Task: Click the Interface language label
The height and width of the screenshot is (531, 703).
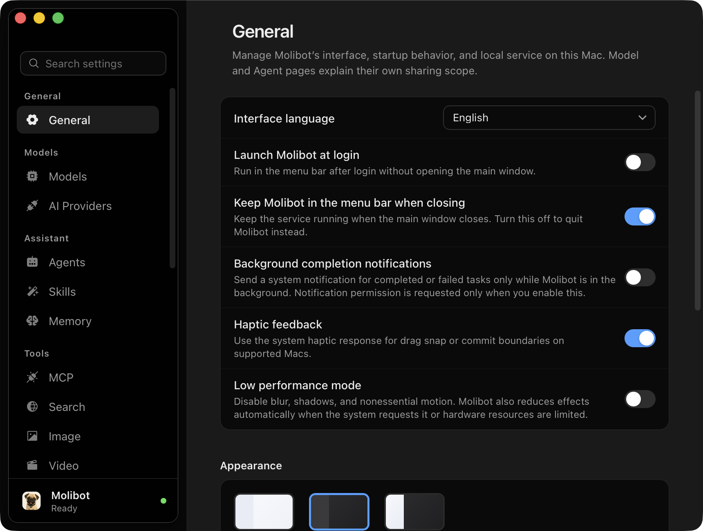Action: (284, 118)
